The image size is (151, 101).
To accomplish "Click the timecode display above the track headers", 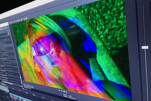I will 4,85.
